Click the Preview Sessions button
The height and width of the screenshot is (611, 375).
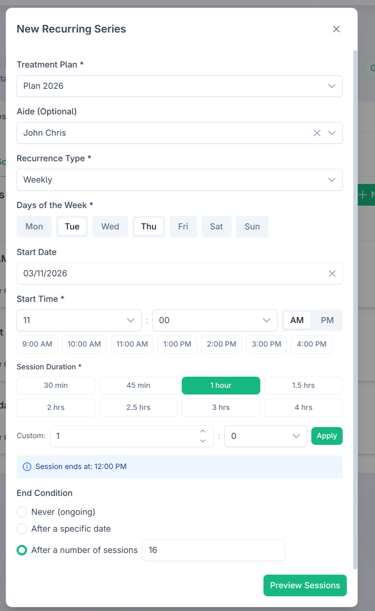(x=305, y=585)
